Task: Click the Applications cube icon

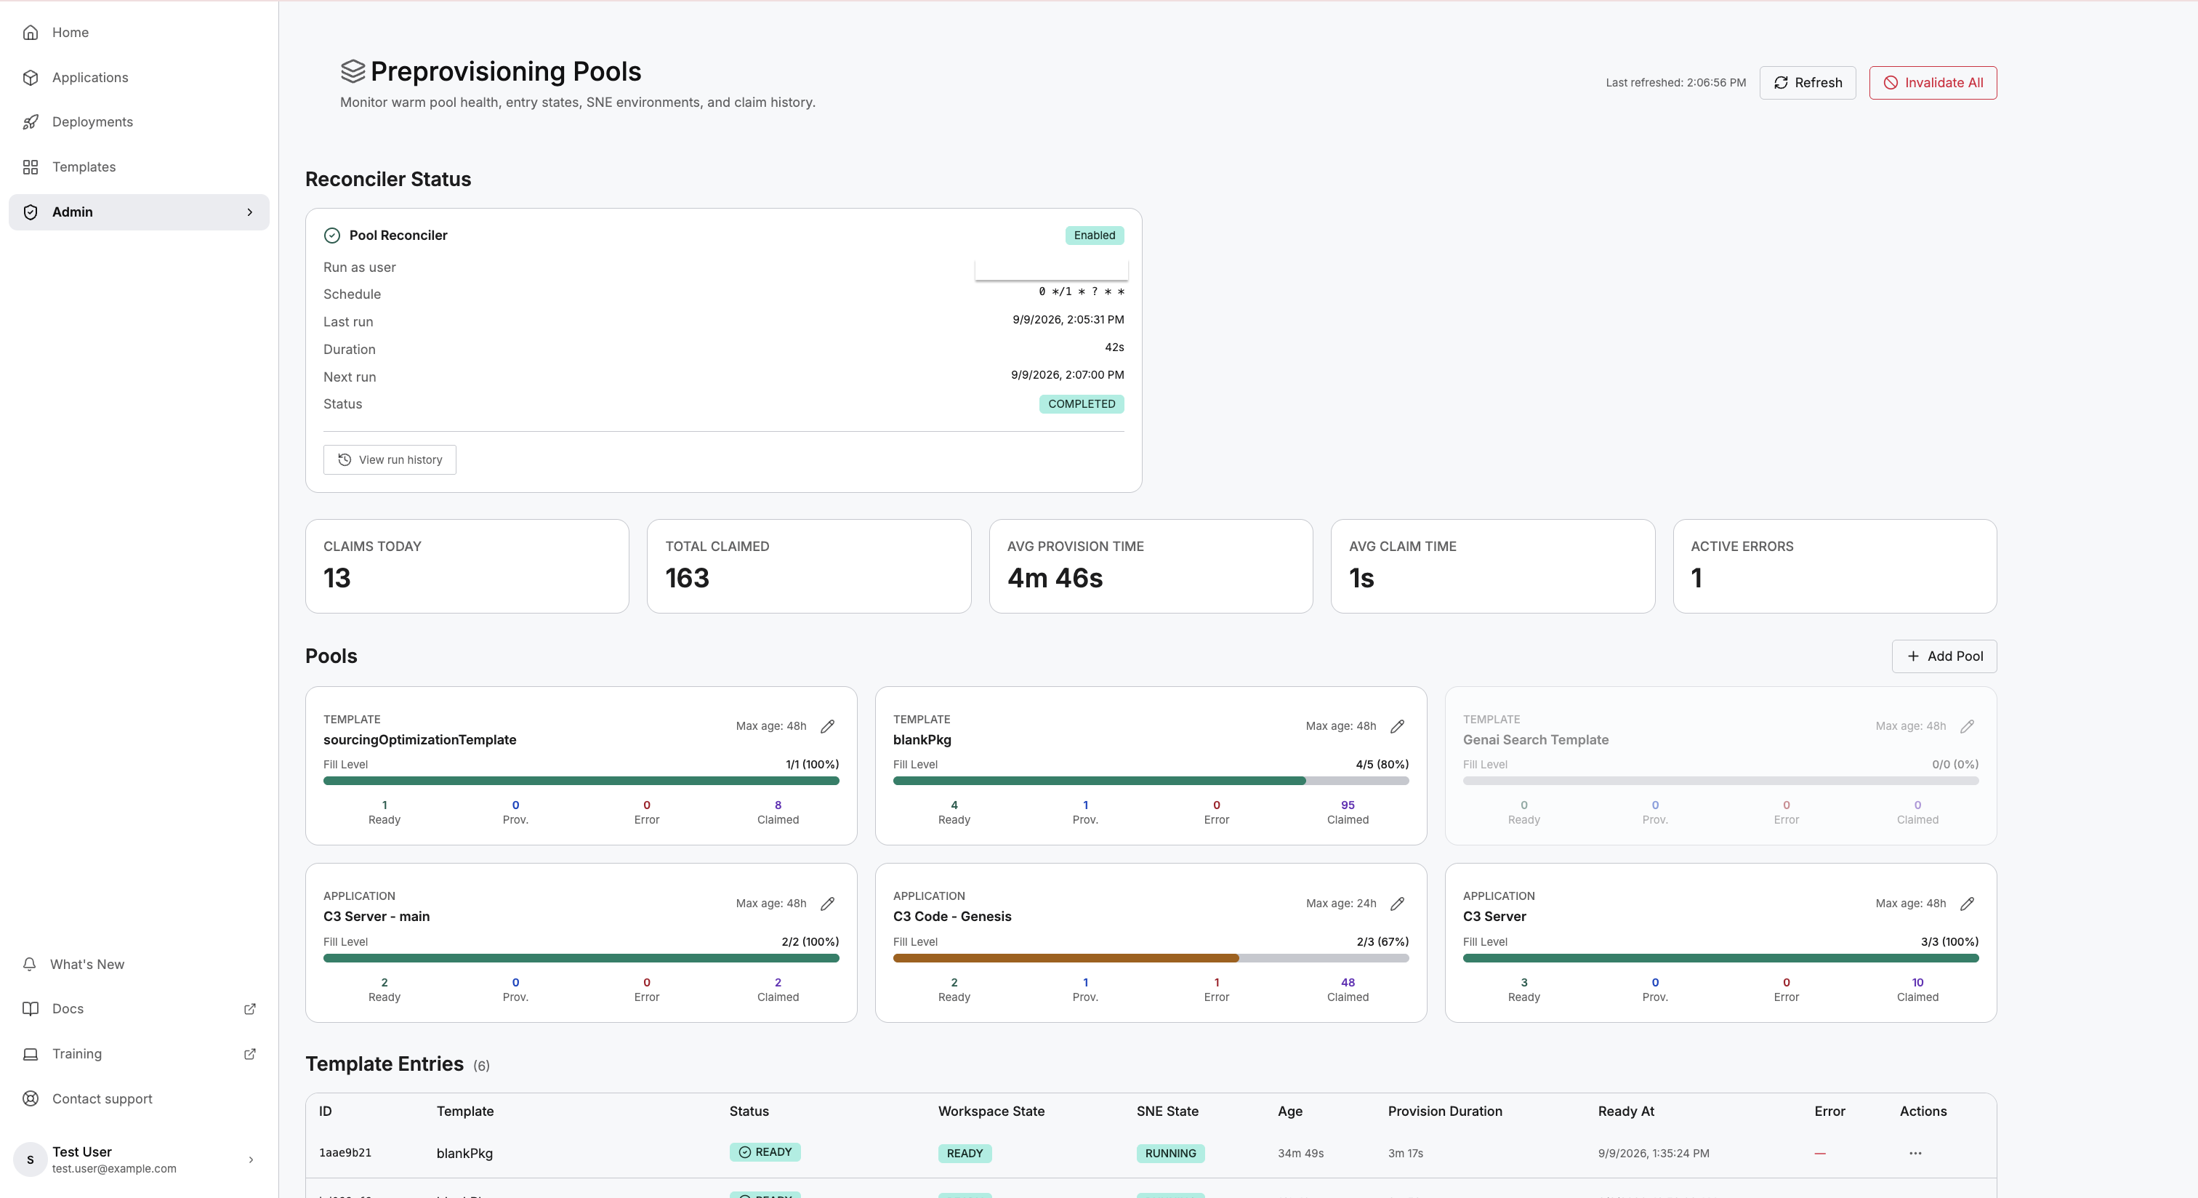Action: 31,78
